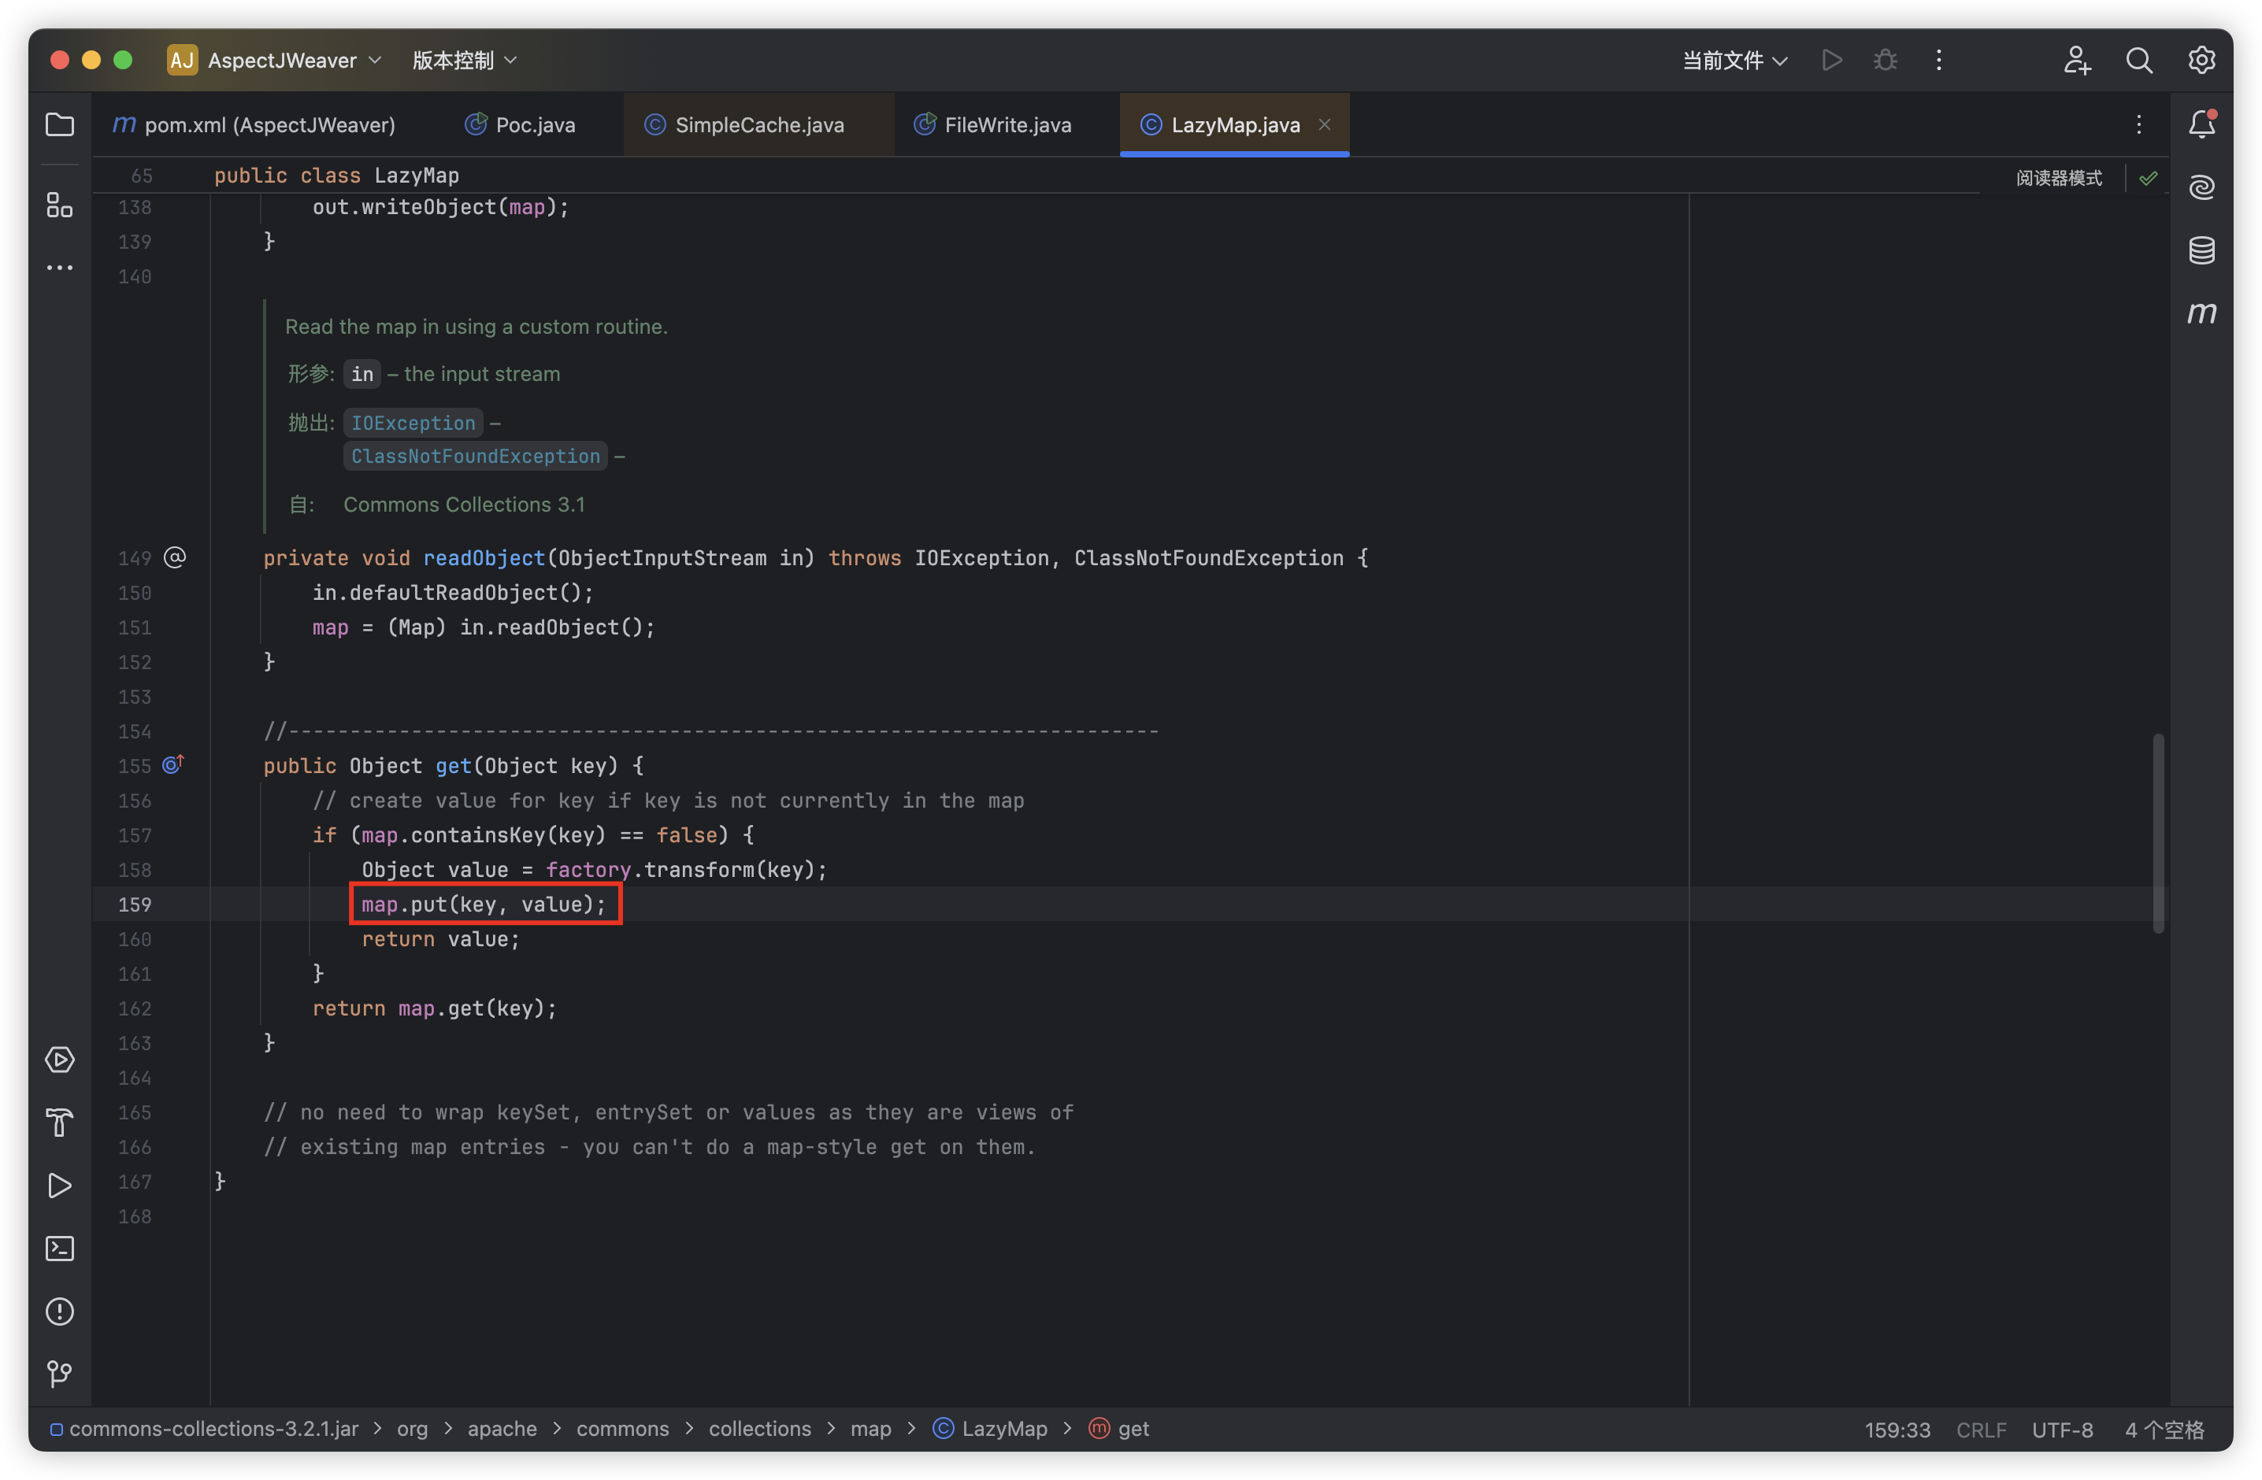
Task: Click the implements-method gutter icon at line 155
Action: click(173, 764)
